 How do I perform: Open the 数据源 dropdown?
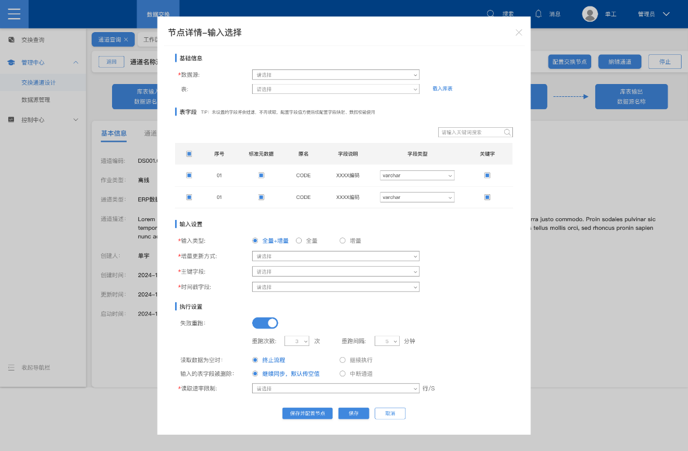click(336, 75)
